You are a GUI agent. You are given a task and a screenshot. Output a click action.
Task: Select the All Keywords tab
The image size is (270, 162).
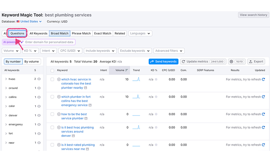[x=39, y=33]
